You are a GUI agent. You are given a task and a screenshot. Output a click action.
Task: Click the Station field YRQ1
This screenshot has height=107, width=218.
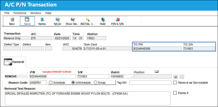tap(96, 38)
